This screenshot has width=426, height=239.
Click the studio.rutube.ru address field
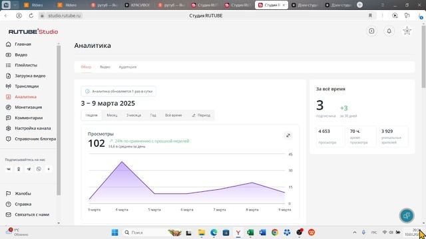coord(65,16)
